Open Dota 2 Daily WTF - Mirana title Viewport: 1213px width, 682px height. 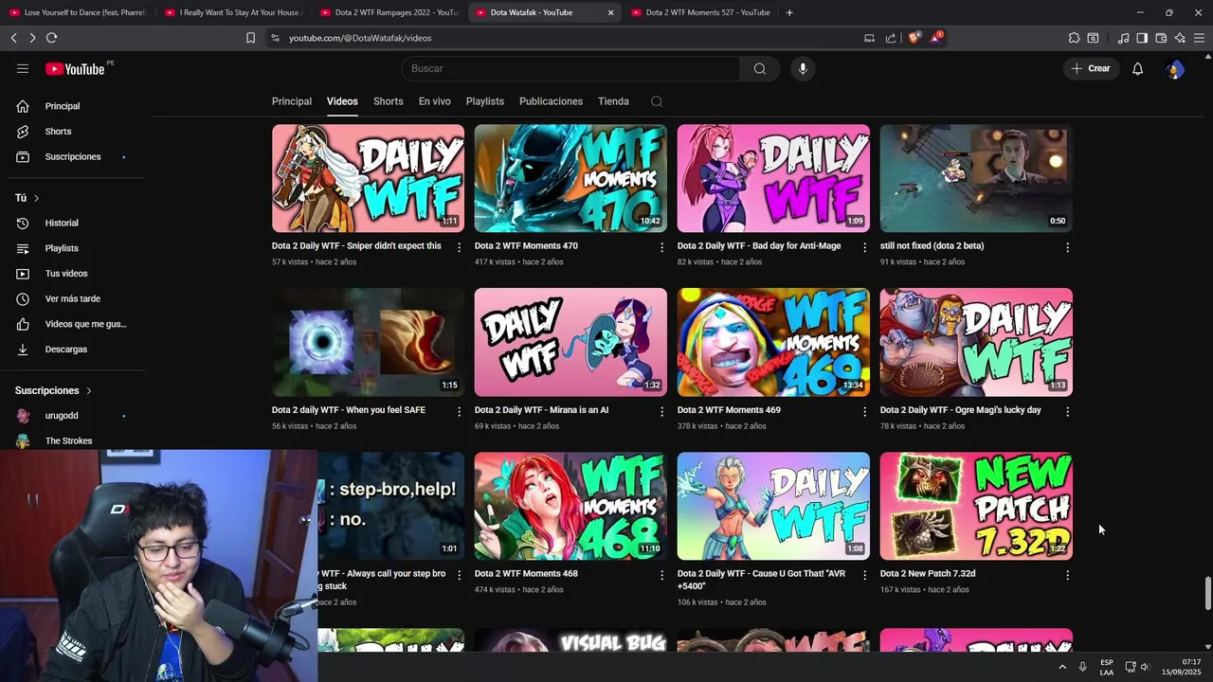(x=541, y=410)
